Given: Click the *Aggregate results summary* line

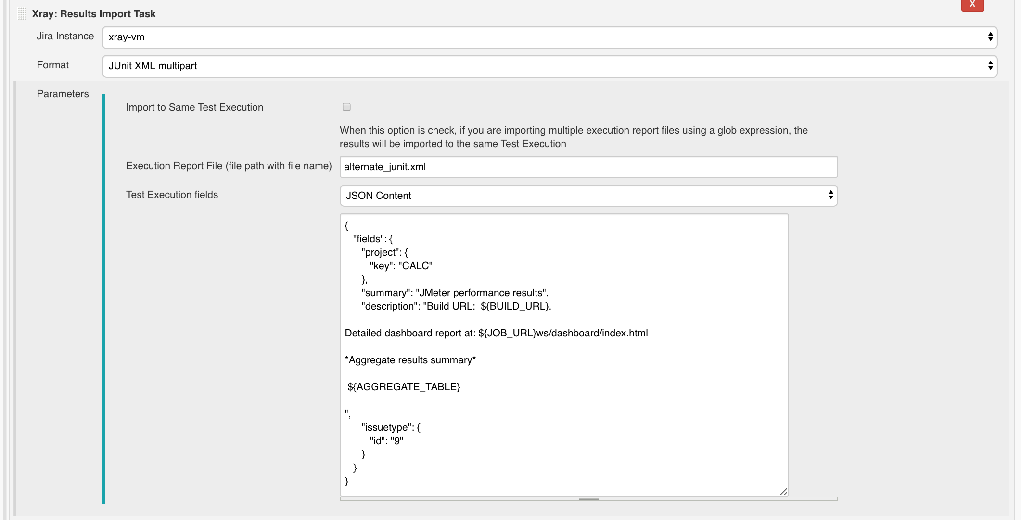Looking at the screenshot, I should [x=410, y=360].
